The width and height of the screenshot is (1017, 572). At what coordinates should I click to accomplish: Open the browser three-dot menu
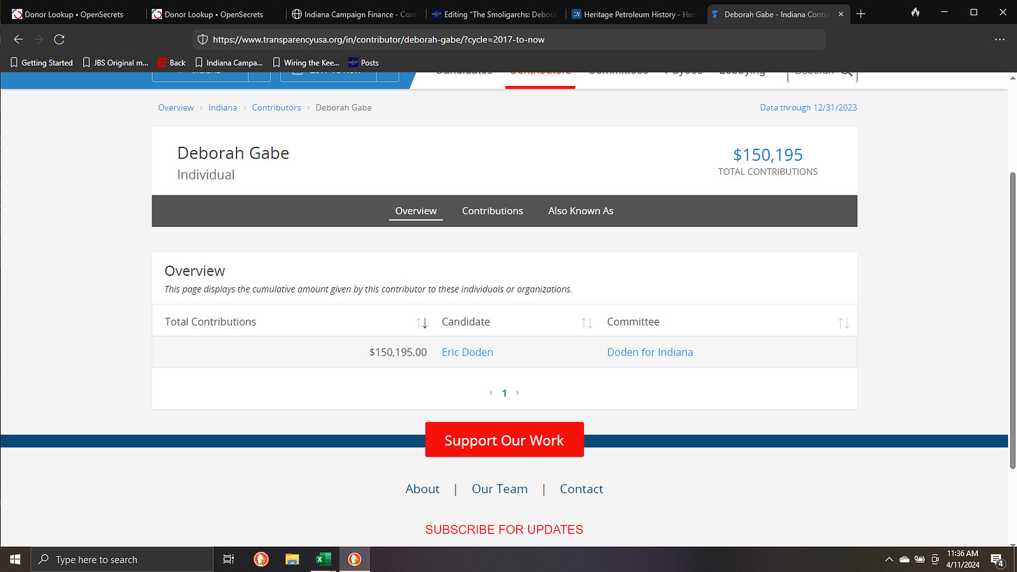tap(1000, 40)
